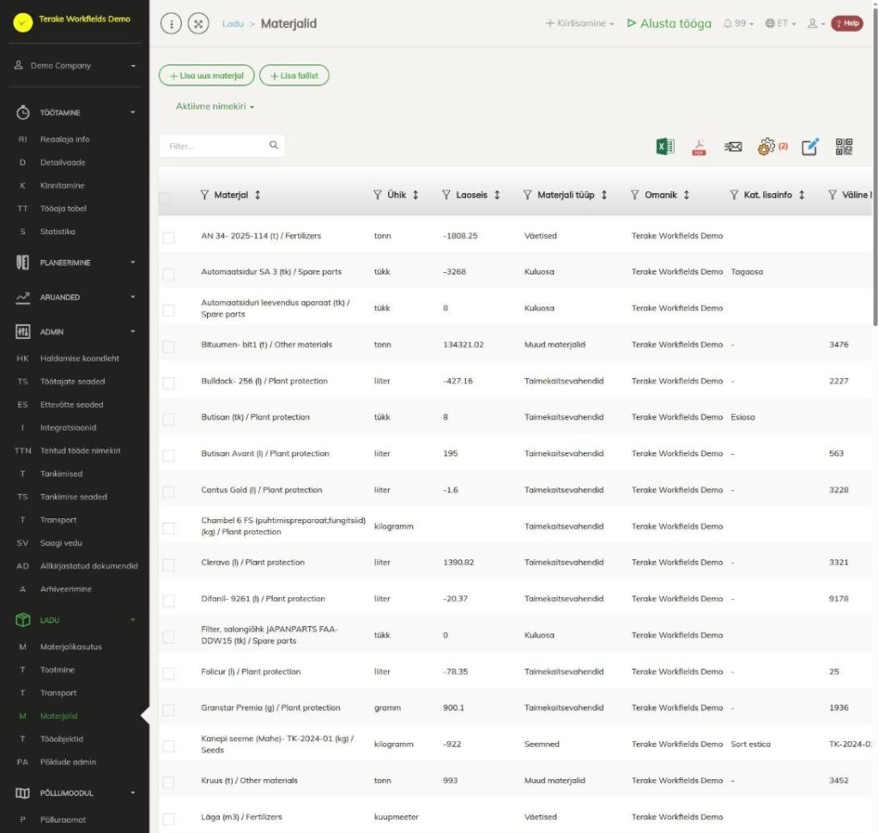Click the Lisa uus materjal button
The height and width of the screenshot is (833, 879).
[x=206, y=75]
